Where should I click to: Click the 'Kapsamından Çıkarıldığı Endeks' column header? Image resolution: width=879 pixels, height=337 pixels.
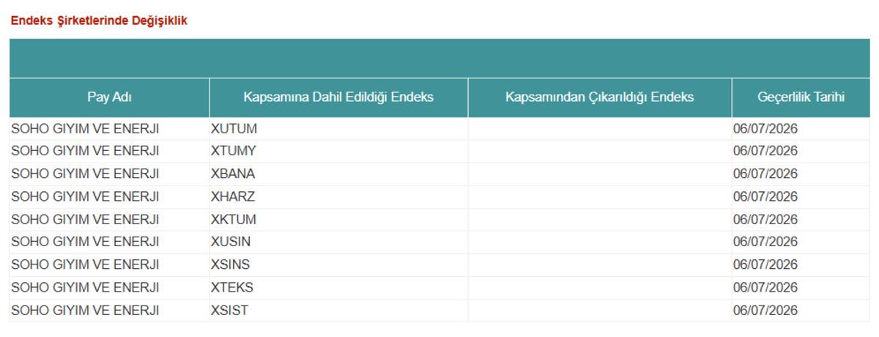600,97
